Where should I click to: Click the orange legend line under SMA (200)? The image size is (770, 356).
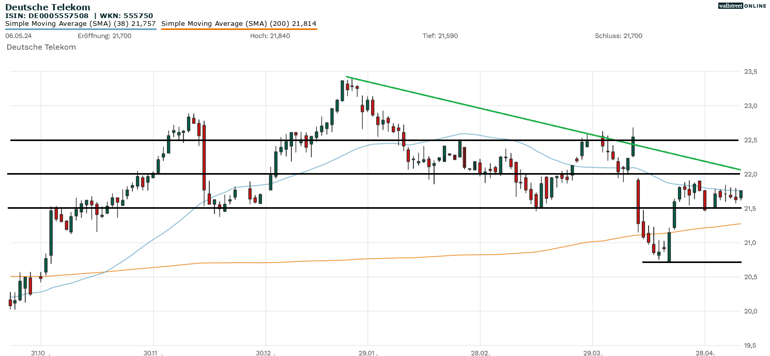[x=239, y=29]
